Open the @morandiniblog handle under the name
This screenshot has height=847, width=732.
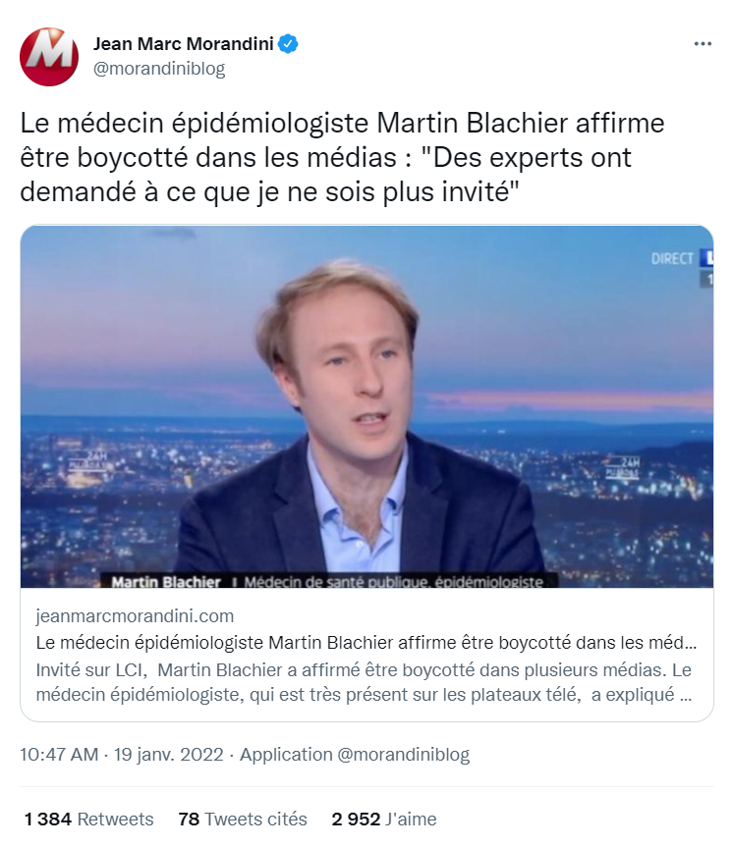(159, 69)
